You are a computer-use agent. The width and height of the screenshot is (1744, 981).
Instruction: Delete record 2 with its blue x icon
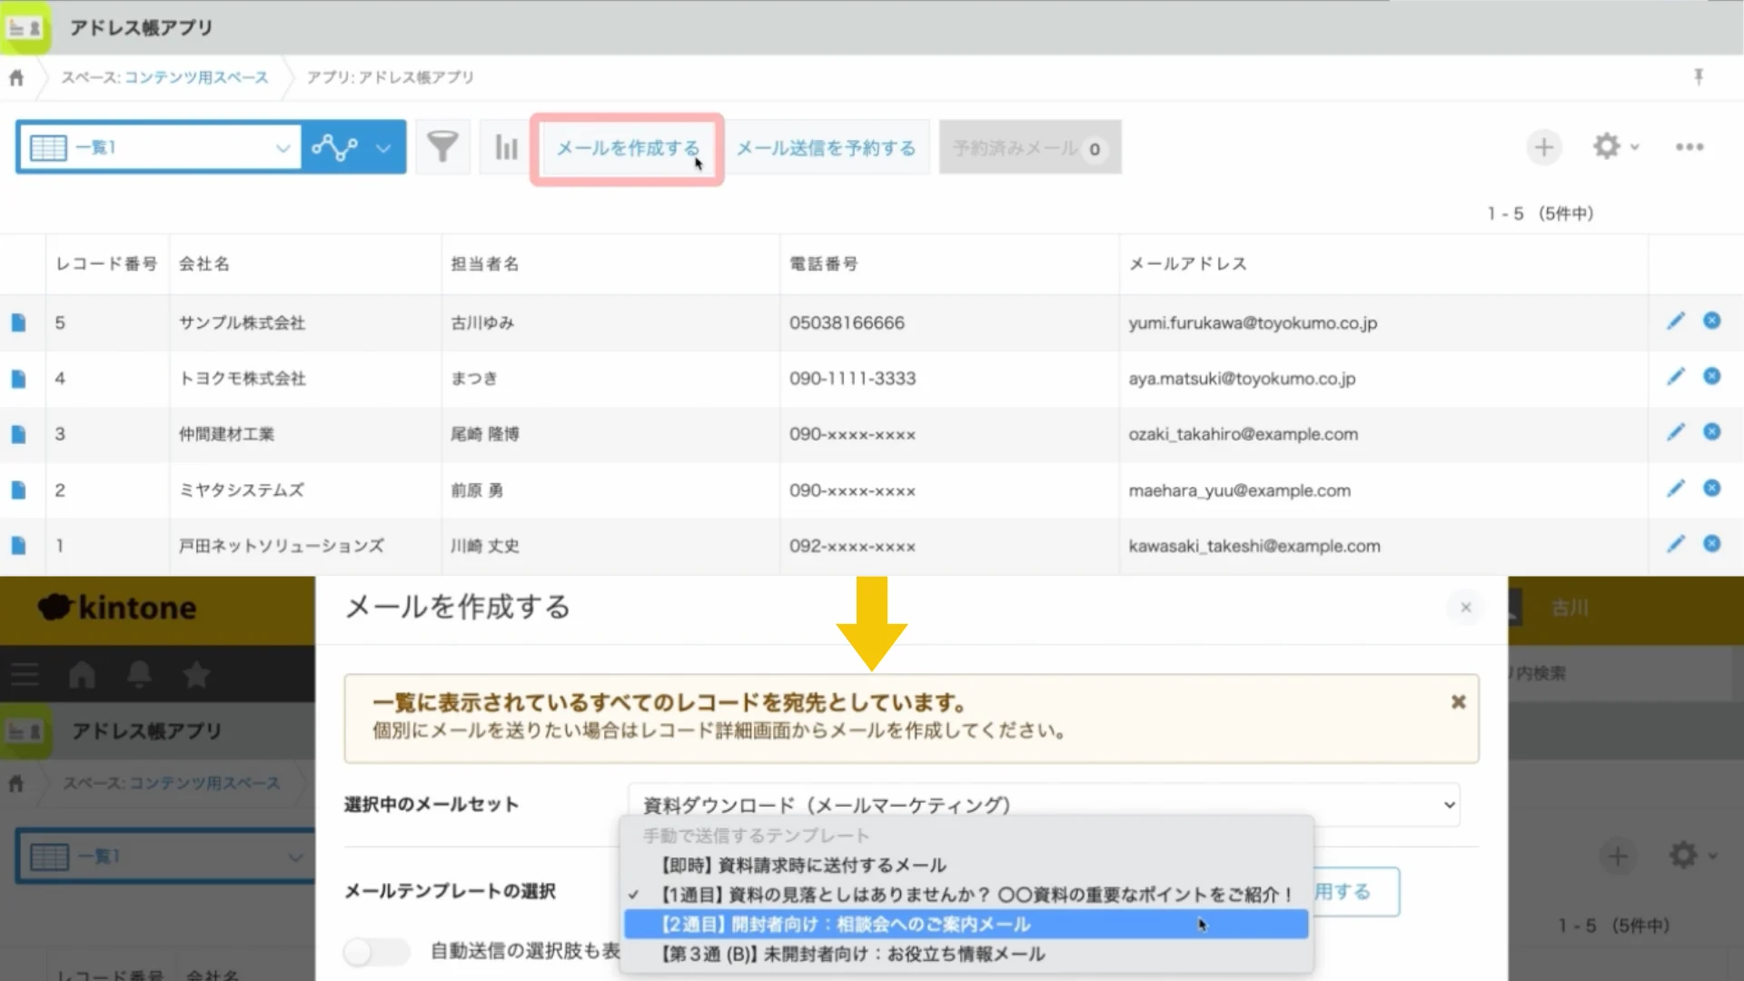point(1712,489)
